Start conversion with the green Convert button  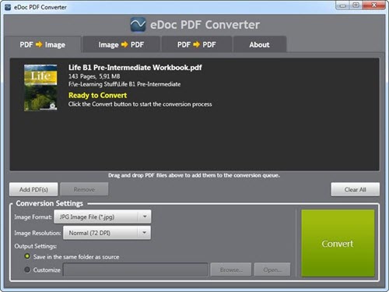click(x=338, y=243)
